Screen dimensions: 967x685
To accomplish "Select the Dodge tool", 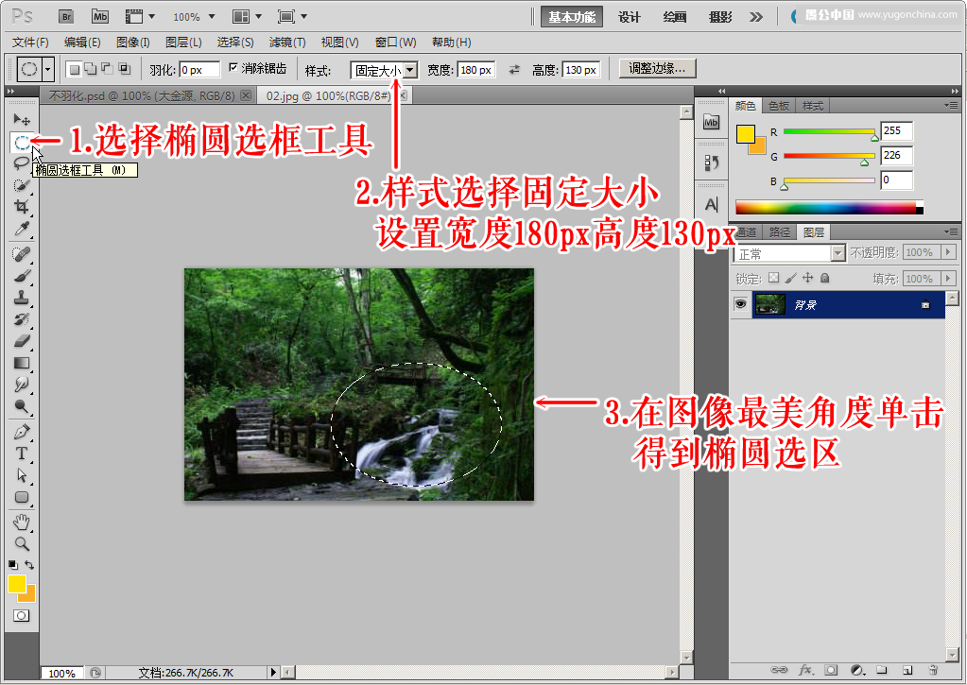I will (22, 406).
